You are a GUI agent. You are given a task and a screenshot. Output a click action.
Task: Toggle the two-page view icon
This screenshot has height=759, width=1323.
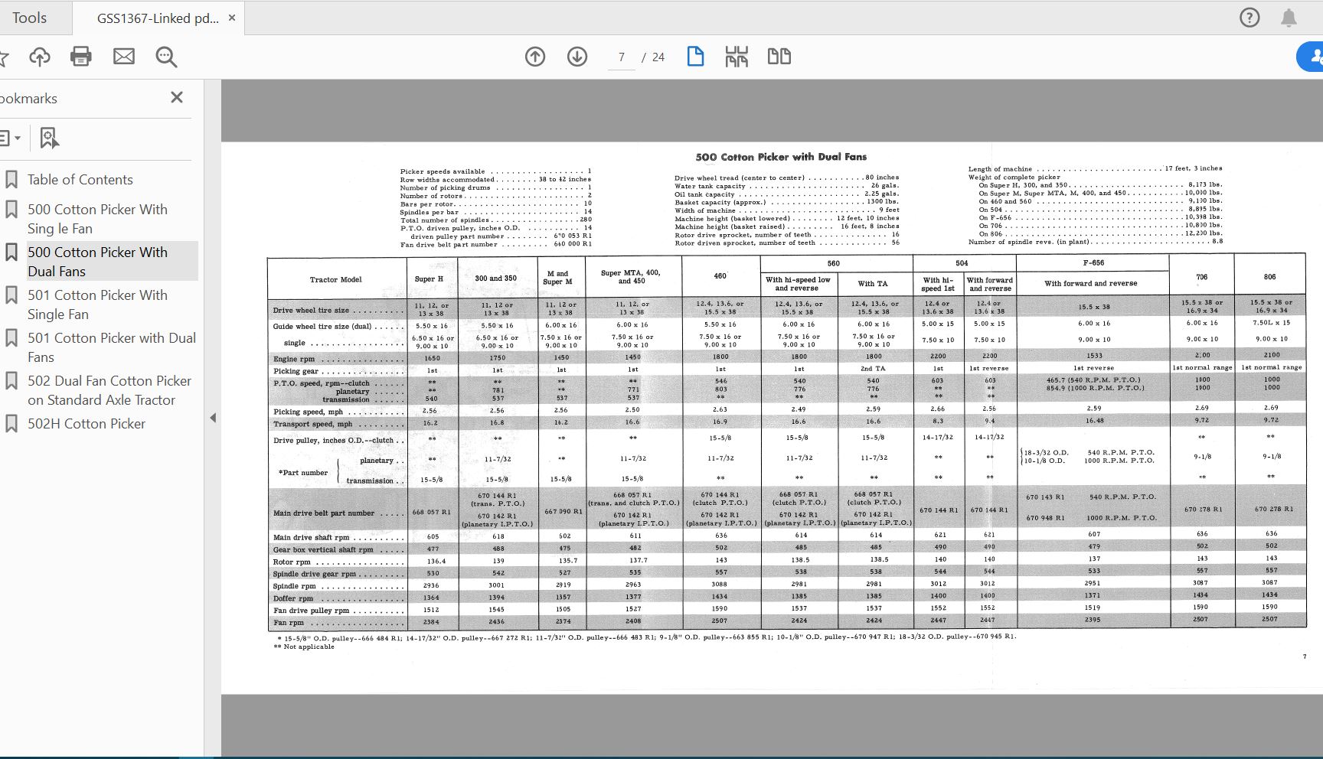click(779, 57)
